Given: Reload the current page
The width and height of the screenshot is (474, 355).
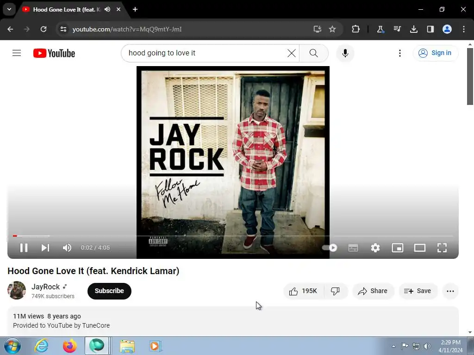Looking at the screenshot, I should point(44,29).
